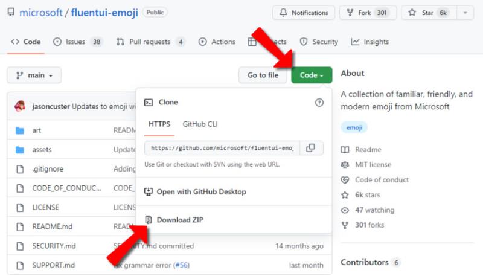Open the LICENSE file
Screen dimensions: 483x276
(x=46, y=207)
